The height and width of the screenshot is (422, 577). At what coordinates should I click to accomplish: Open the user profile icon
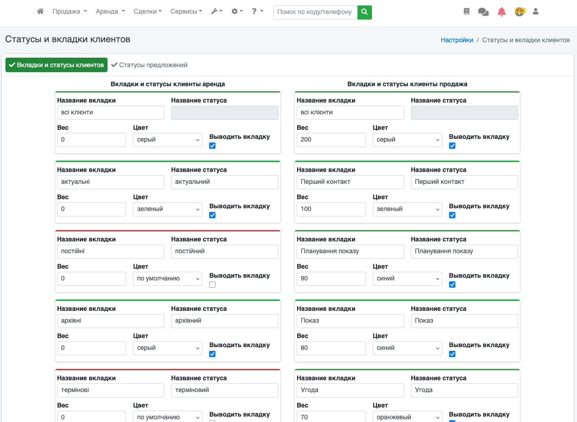click(x=535, y=12)
